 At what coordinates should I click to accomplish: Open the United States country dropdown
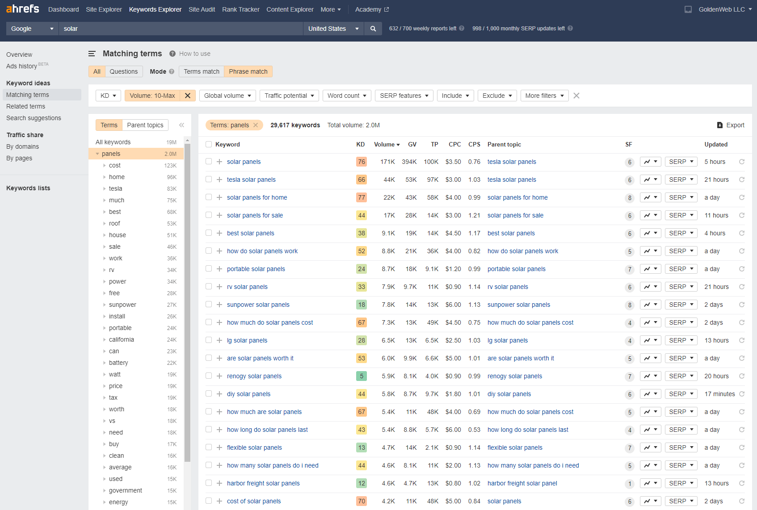pos(333,29)
